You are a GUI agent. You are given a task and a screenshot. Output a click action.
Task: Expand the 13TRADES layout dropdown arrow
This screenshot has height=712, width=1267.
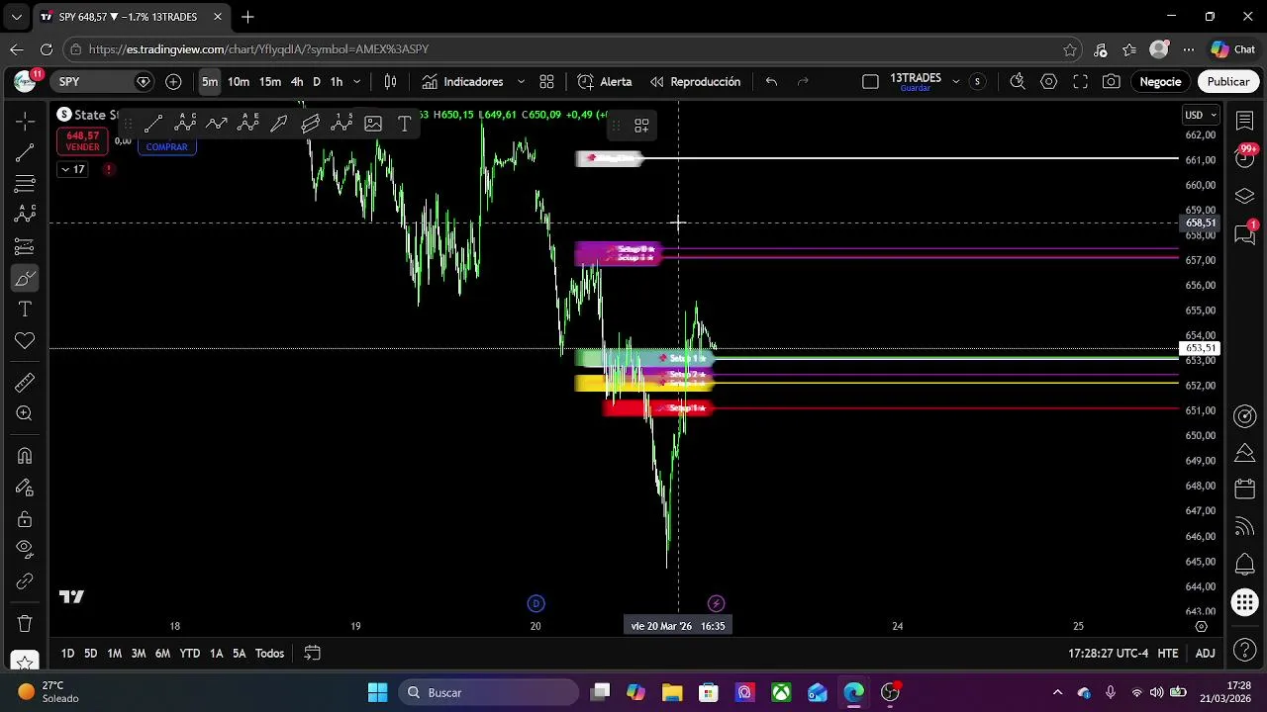[956, 82]
